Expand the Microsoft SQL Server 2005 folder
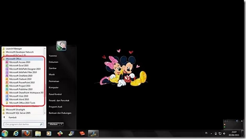This screenshot has height=139, width=246. 16,113
